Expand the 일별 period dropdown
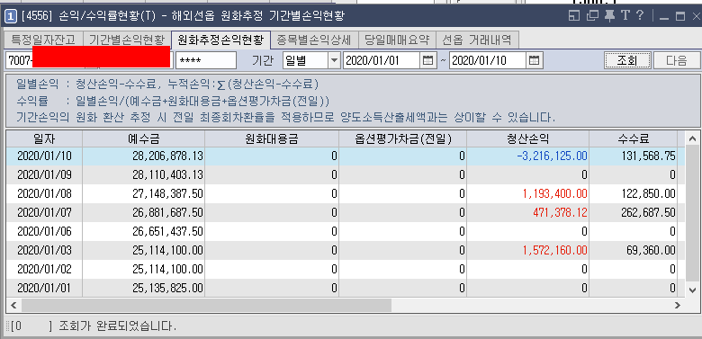Image resolution: width=702 pixels, height=339 pixels. (x=334, y=60)
